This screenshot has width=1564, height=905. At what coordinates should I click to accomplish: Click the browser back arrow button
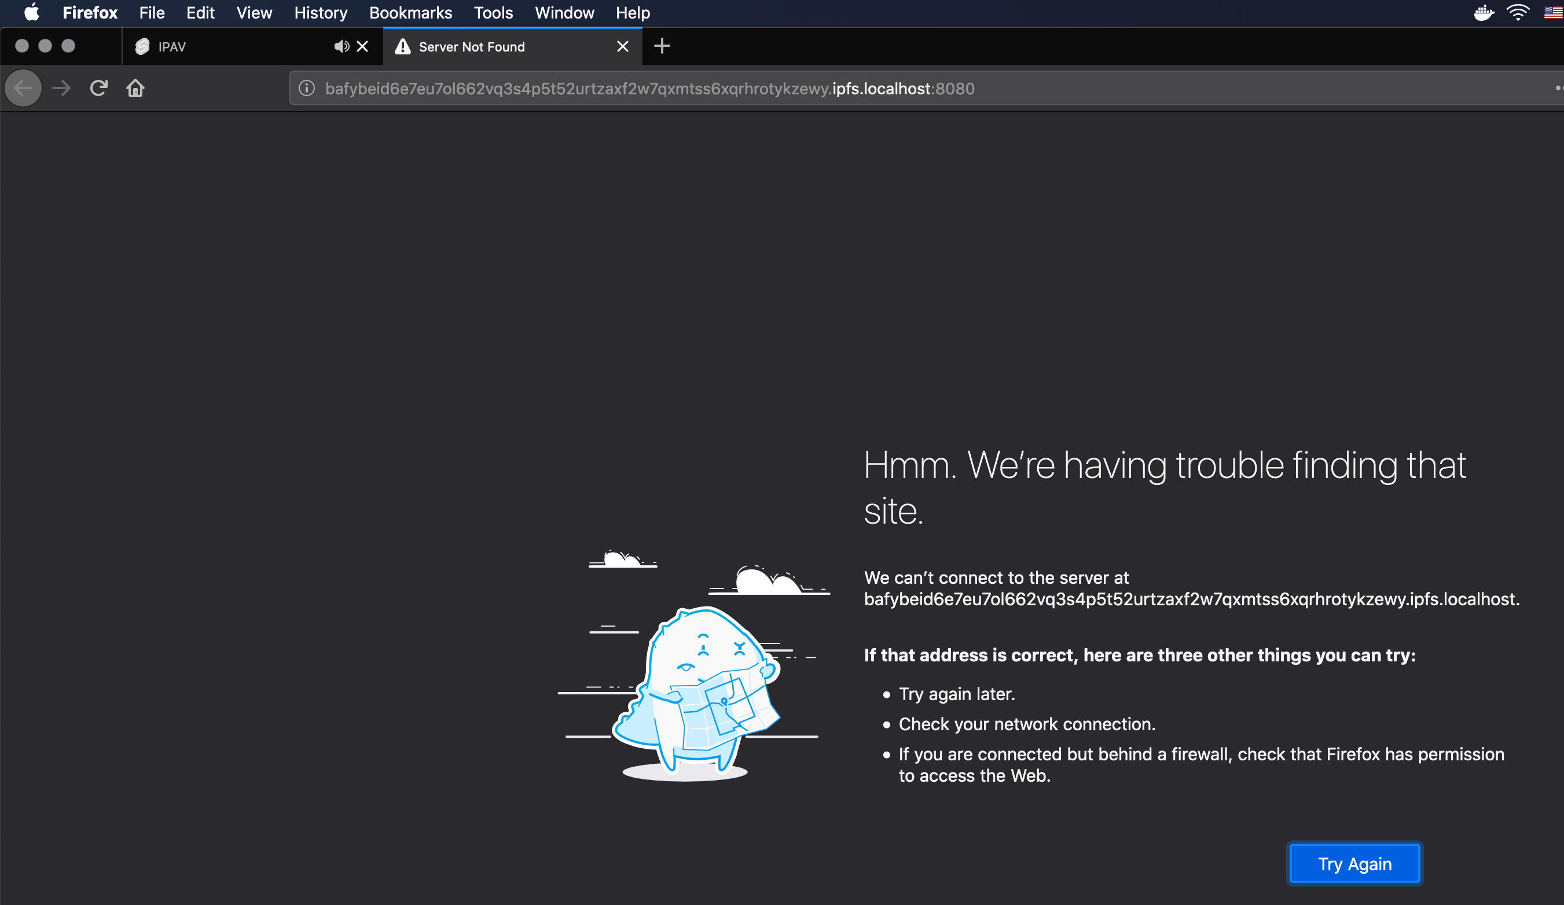click(23, 88)
